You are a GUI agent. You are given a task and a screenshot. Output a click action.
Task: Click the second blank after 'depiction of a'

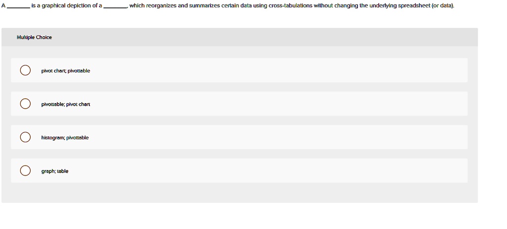(x=115, y=6)
